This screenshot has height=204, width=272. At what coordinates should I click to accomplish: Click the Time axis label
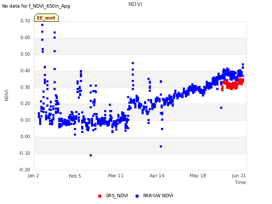pos(241,182)
